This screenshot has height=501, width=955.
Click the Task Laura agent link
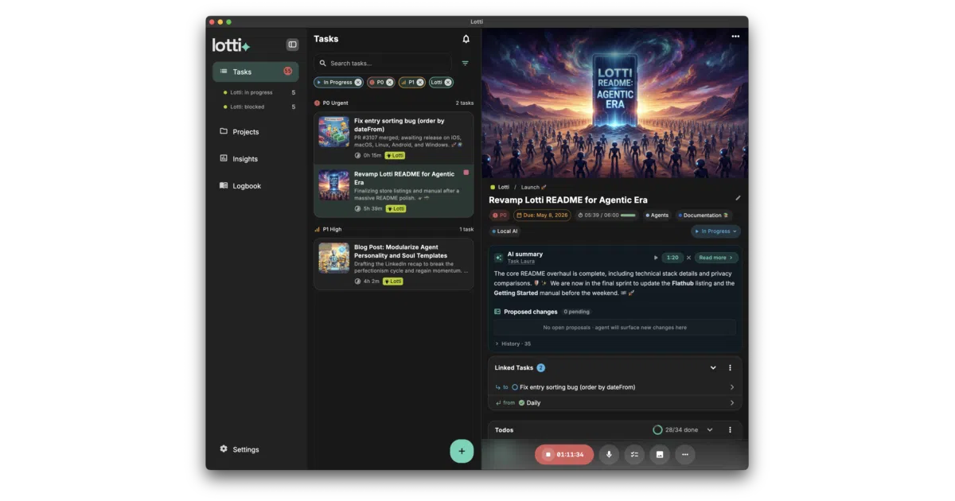click(x=520, y=261)
